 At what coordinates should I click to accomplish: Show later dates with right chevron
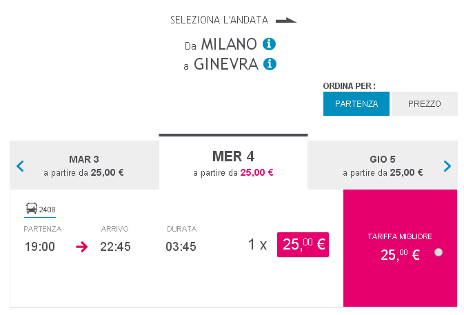(x=447, y=166)
